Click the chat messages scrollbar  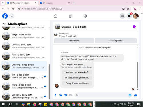(137, 75)
